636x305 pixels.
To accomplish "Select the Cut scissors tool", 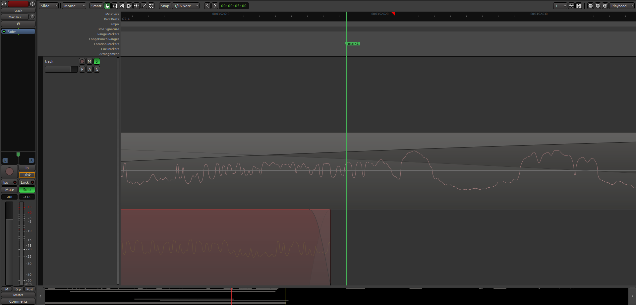I will (x=122, y=6).
